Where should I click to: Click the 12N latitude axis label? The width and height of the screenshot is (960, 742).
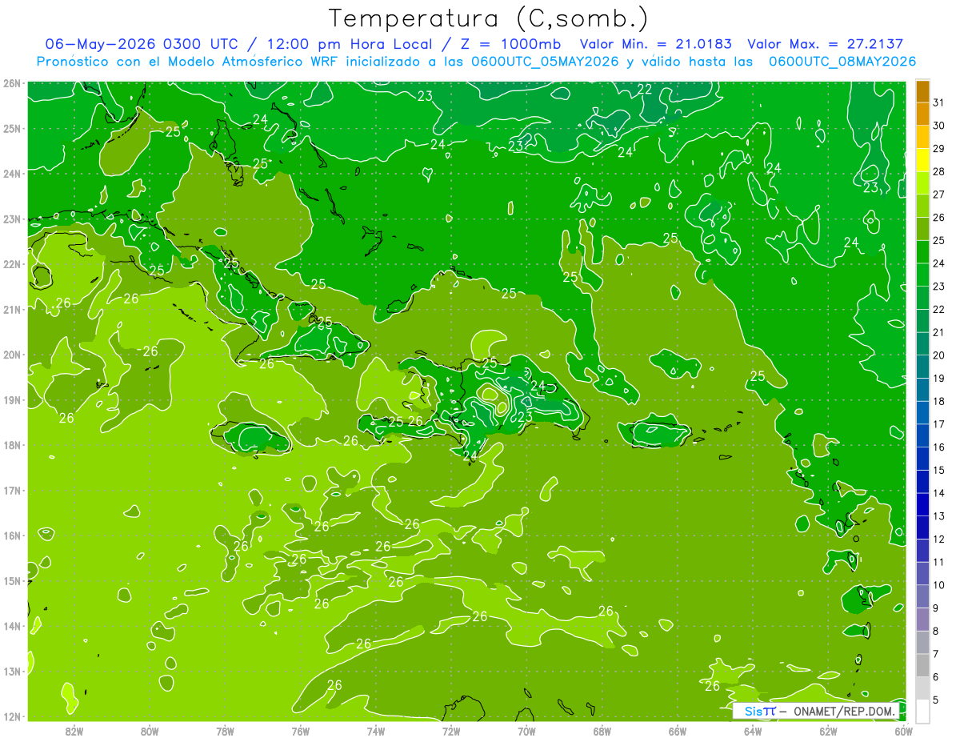coord(12,716)
